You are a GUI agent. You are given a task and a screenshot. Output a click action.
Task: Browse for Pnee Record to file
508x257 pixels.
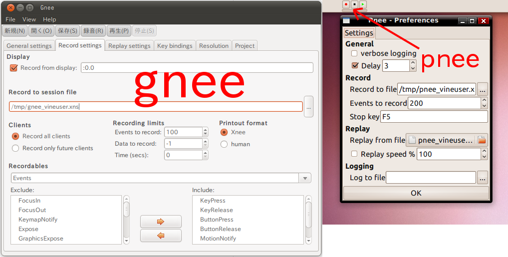coord(483,89)
